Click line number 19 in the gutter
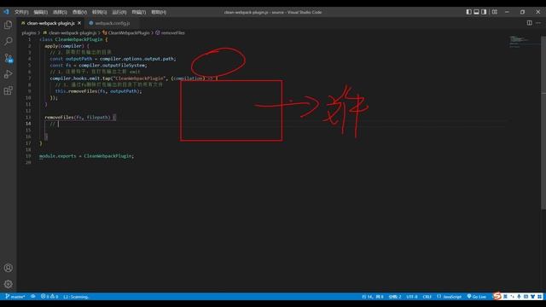The height and width of the screenshot is (307, 546). tap(28, 156)
